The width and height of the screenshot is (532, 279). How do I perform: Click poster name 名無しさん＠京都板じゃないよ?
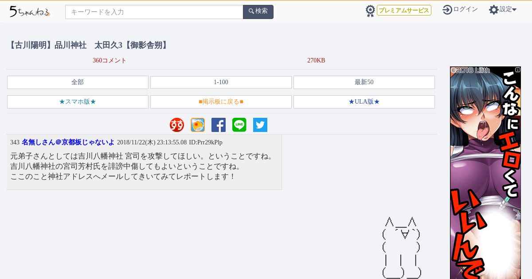(68, 142)
